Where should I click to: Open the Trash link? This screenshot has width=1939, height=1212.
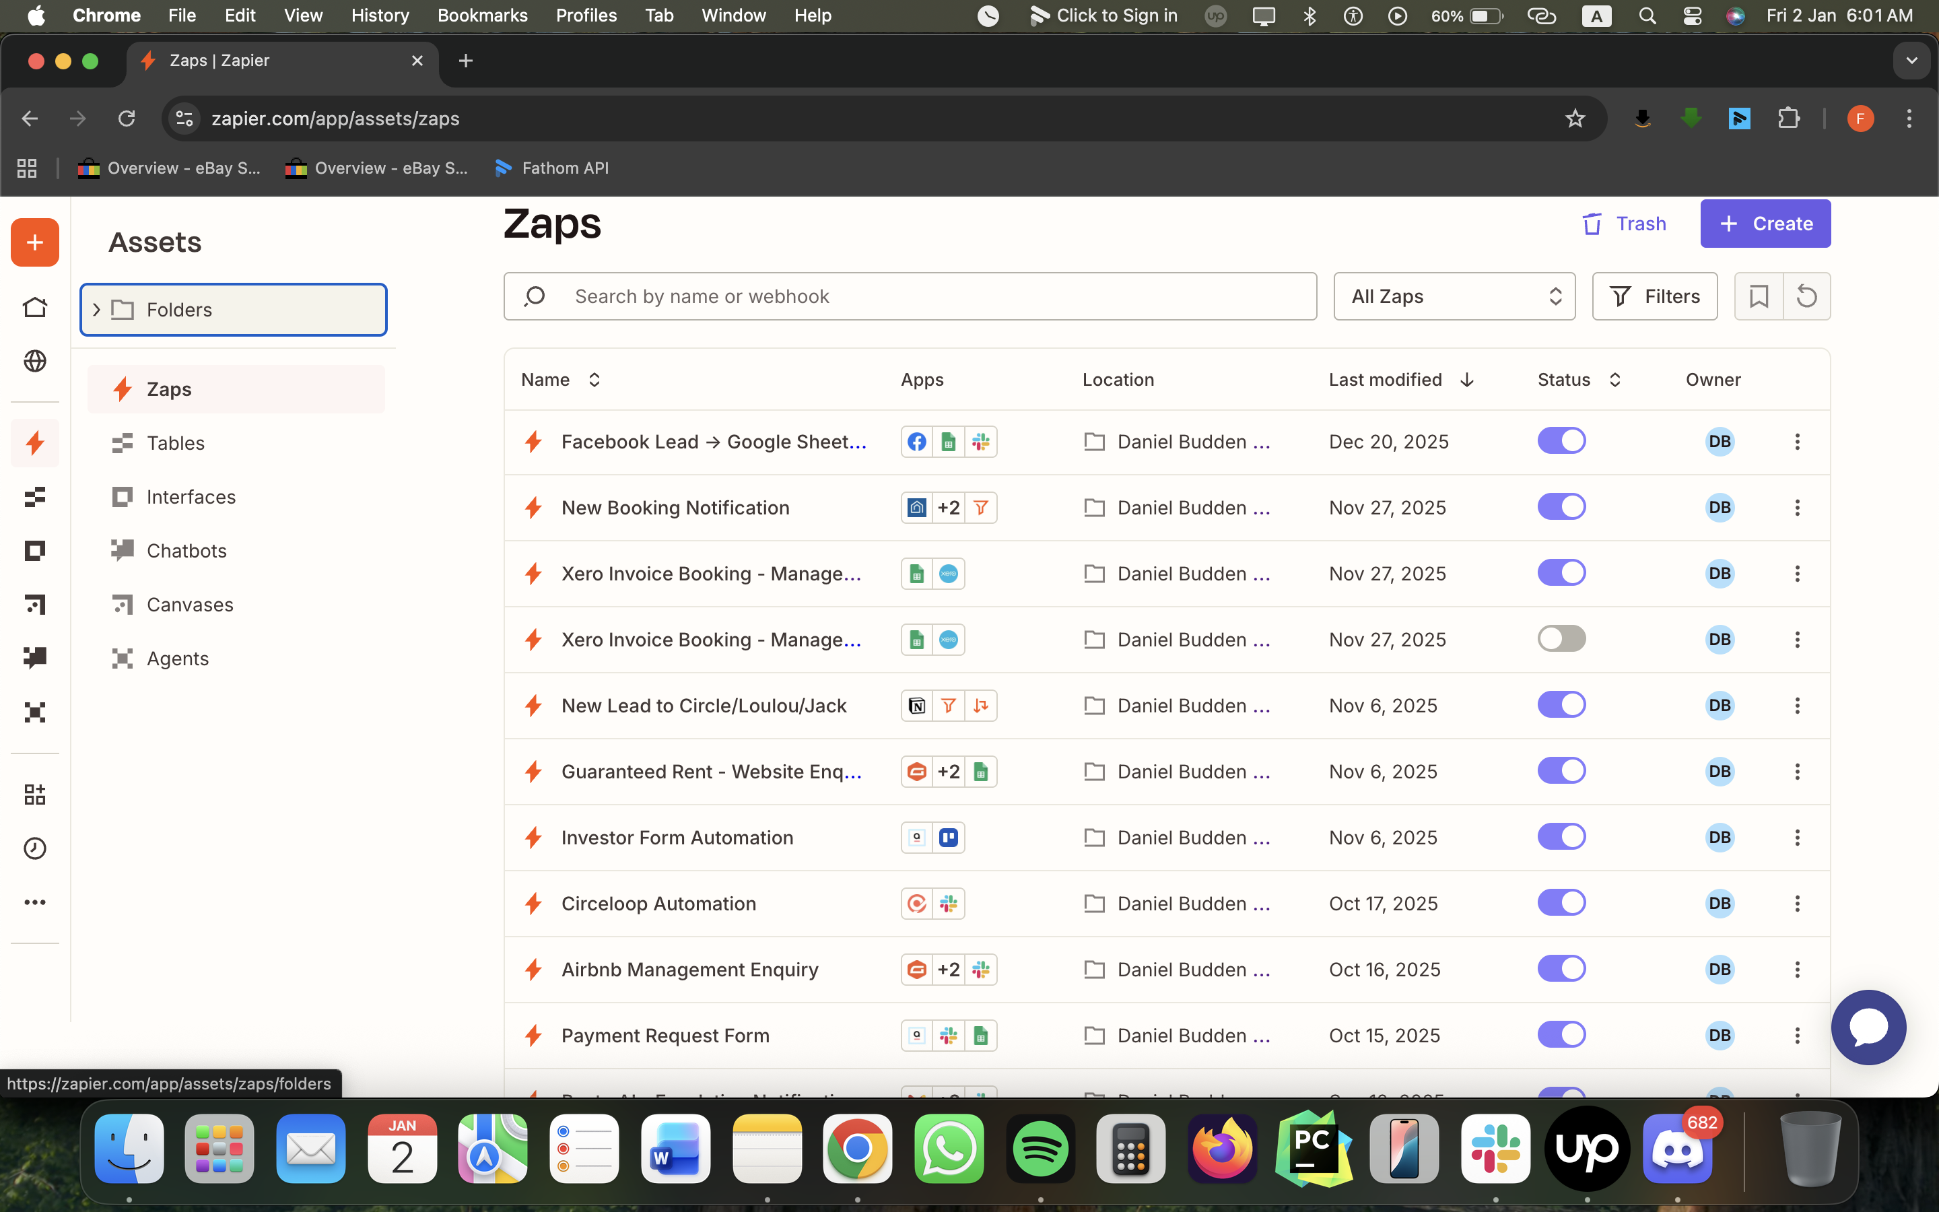coord(1623,224)
